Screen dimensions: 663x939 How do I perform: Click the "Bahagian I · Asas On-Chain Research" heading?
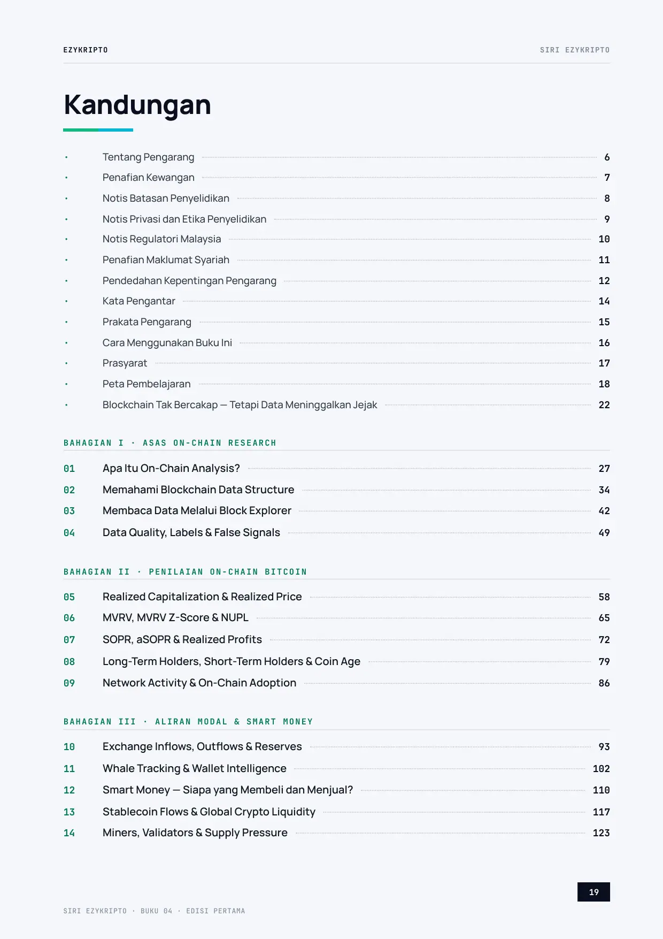(170, 443)
